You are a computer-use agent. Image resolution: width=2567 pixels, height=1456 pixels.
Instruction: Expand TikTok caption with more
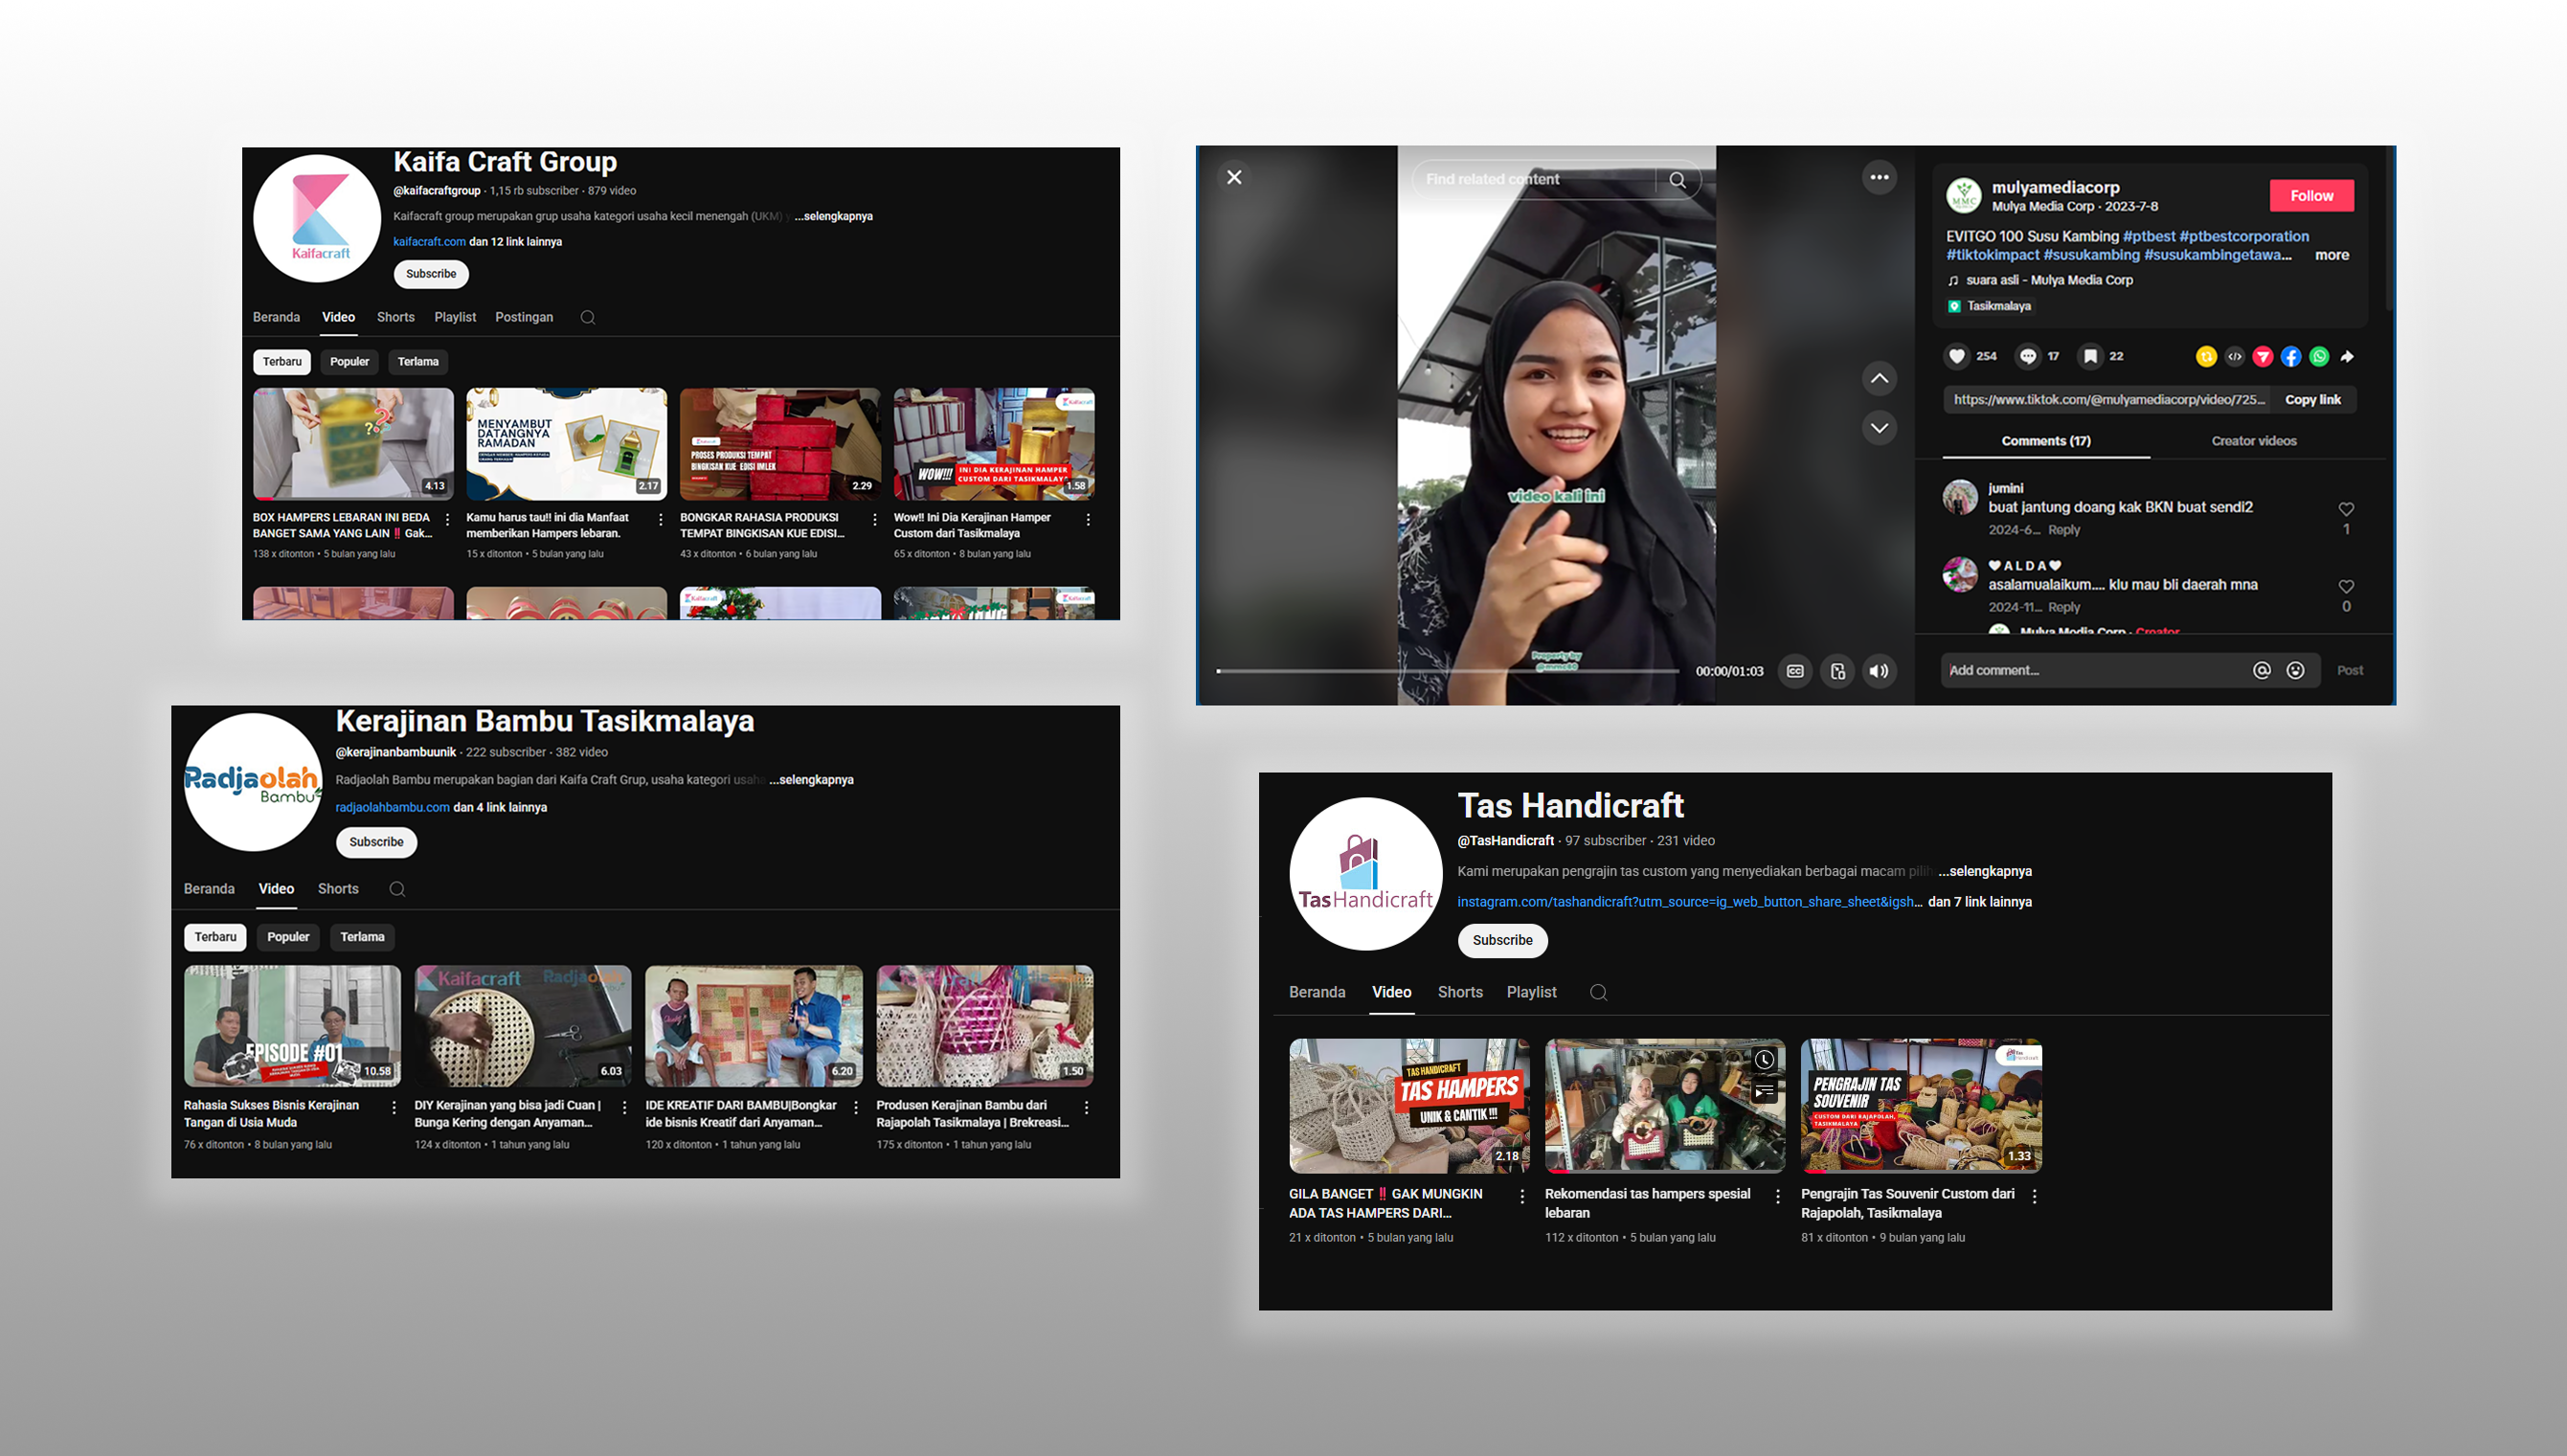(x=2331, y=255)
